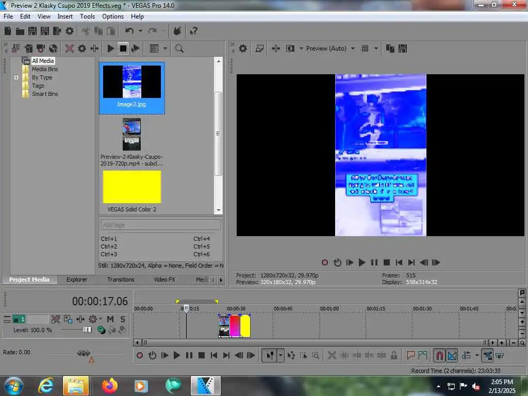Image resolution: width=528 pixels, height=396 pixels.
Task: Switch to the Explorer tab
Action: [x=76, y=279]
